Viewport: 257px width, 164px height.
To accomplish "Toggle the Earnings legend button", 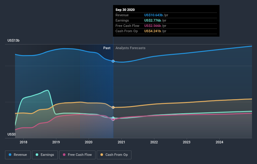I will pyautogui.click(x=45, y=155).
